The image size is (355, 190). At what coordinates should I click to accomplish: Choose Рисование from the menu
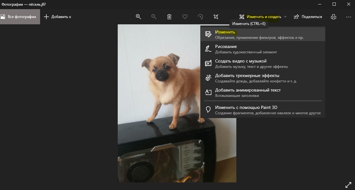(x=263, y=49)
